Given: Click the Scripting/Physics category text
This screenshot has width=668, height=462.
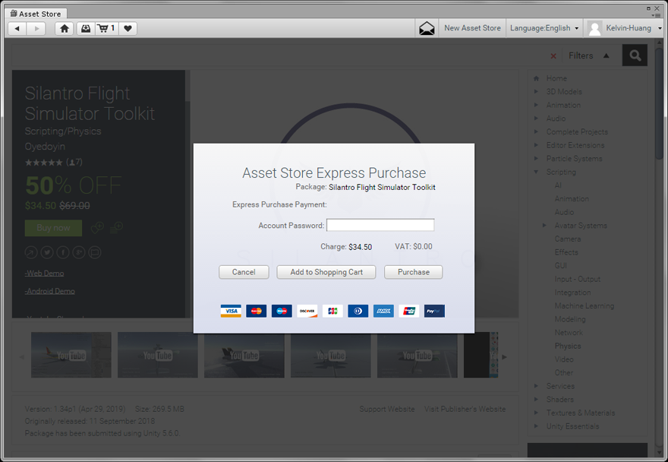Looking at the screenshot, I should pos(62,131).
